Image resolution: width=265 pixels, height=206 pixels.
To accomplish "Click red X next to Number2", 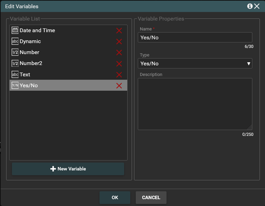I will [119, 64].
